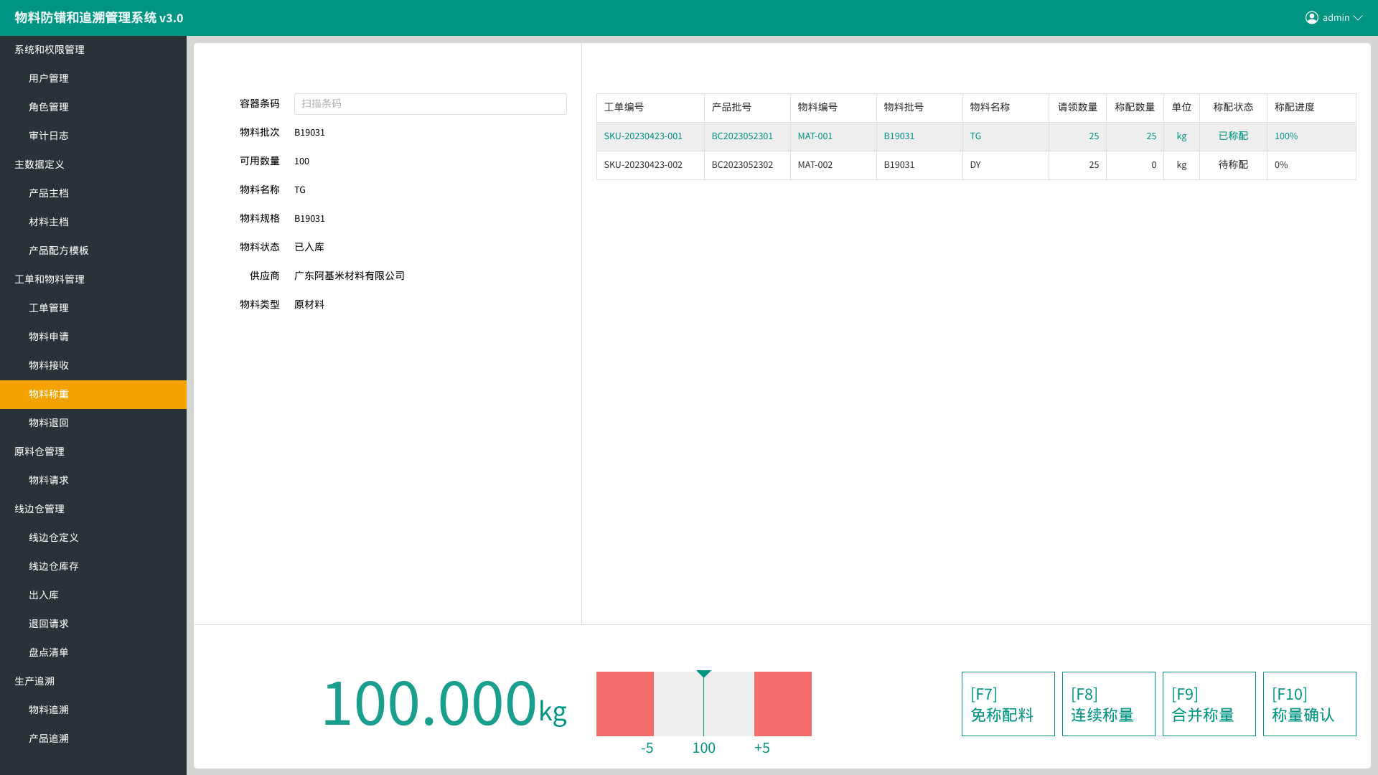Screen dimensions: 1378x775
Task: Click the 已入库 material status value
Action: click(x=309, y=248)
